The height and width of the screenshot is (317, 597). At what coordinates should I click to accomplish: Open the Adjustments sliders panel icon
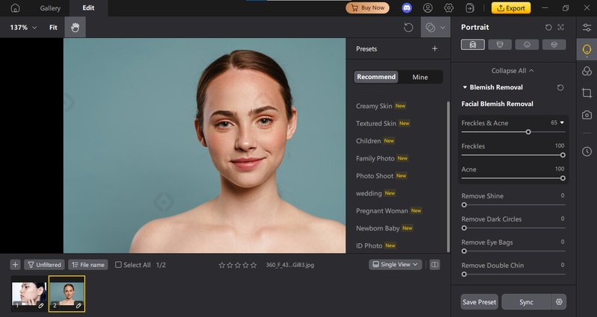pyautogui.click(x=587, y=28)
